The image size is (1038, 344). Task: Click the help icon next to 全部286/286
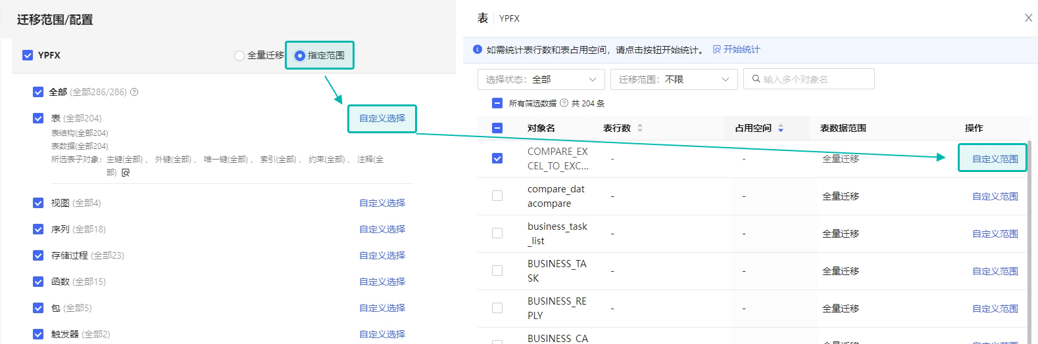coord(134,92)
